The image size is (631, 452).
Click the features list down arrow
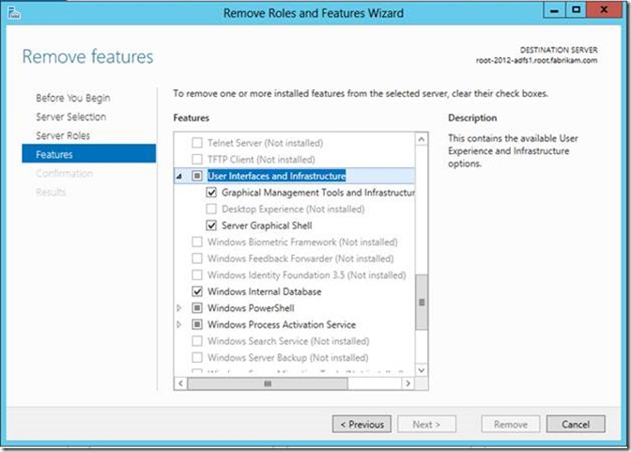[422, 370]
